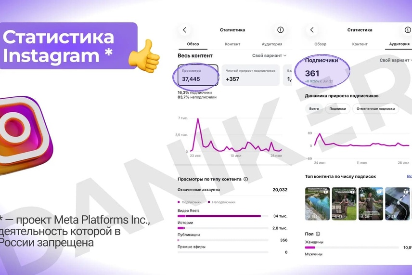
Task: Go back using right panel's back arrow
Action: [312, 30]
